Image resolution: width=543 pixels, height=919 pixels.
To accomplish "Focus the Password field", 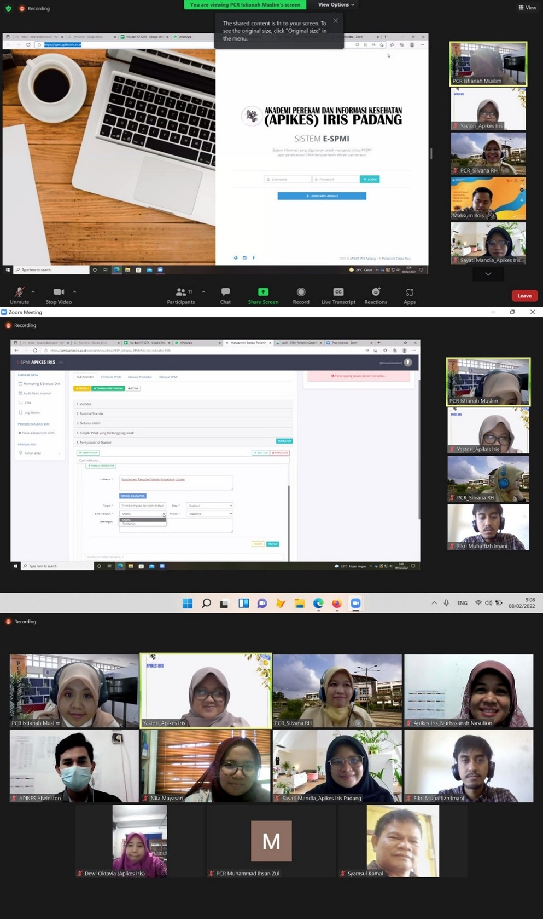I will 335,179.
